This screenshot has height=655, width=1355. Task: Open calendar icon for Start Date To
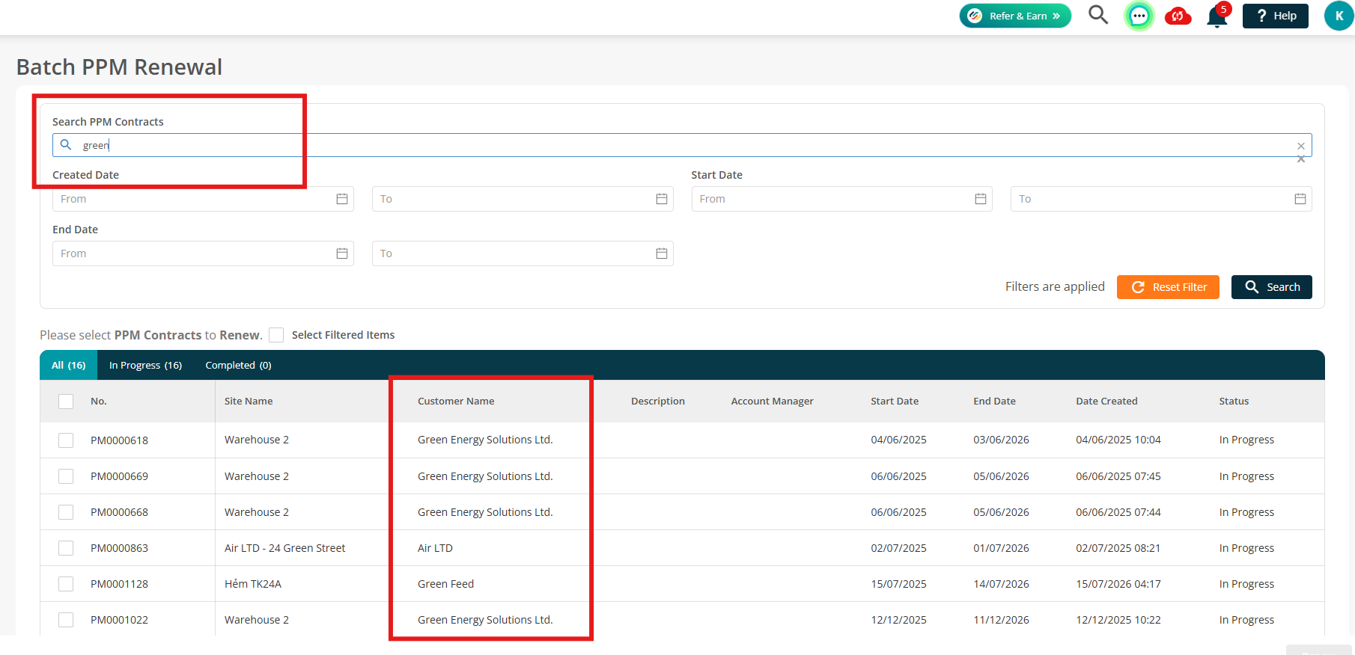[1300, 199]
